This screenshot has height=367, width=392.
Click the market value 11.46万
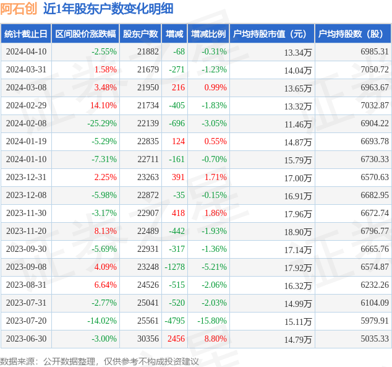(298, 124)
